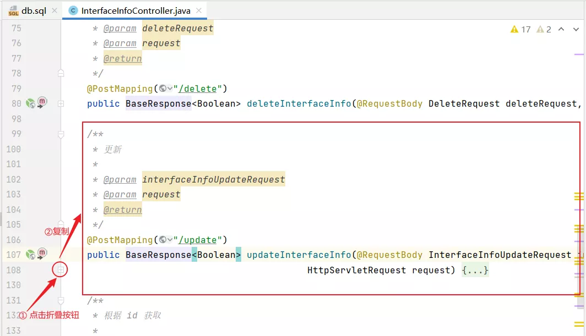Click the deleteInterfaceInfo method name
Image resolution: width=586 pixels, height=336 pixels.
pos(299,104)
